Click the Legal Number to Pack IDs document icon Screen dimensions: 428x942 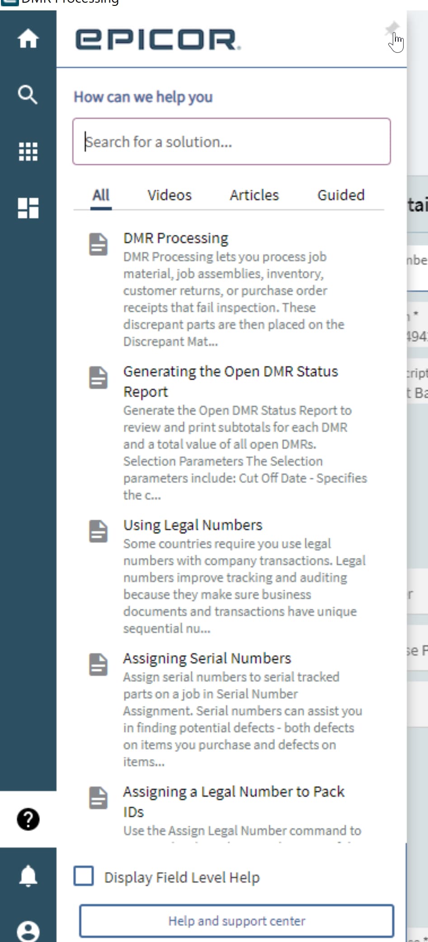[98, 798]
